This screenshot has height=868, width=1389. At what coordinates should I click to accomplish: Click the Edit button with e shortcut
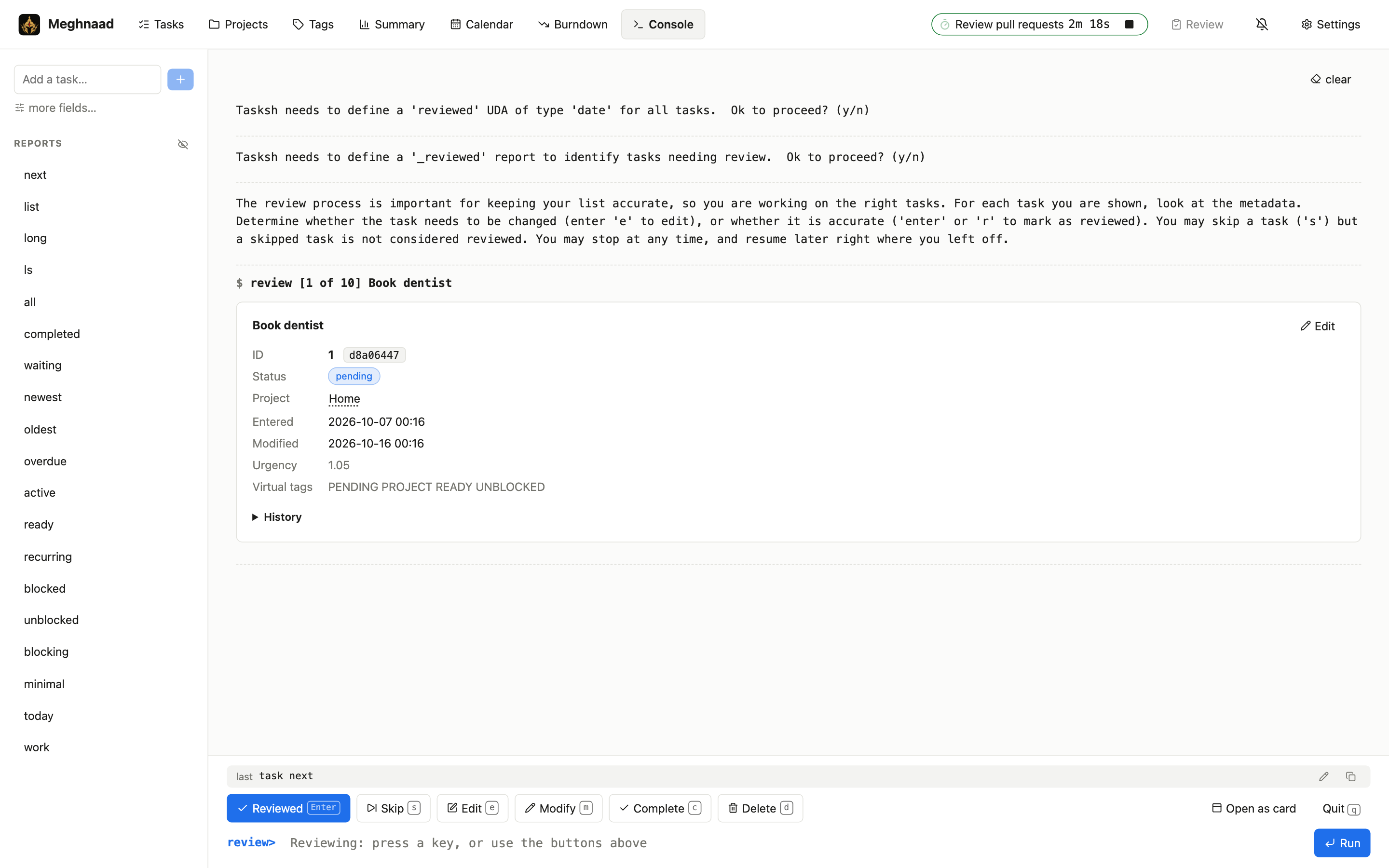pyautogui.click(x=472, y=808)
